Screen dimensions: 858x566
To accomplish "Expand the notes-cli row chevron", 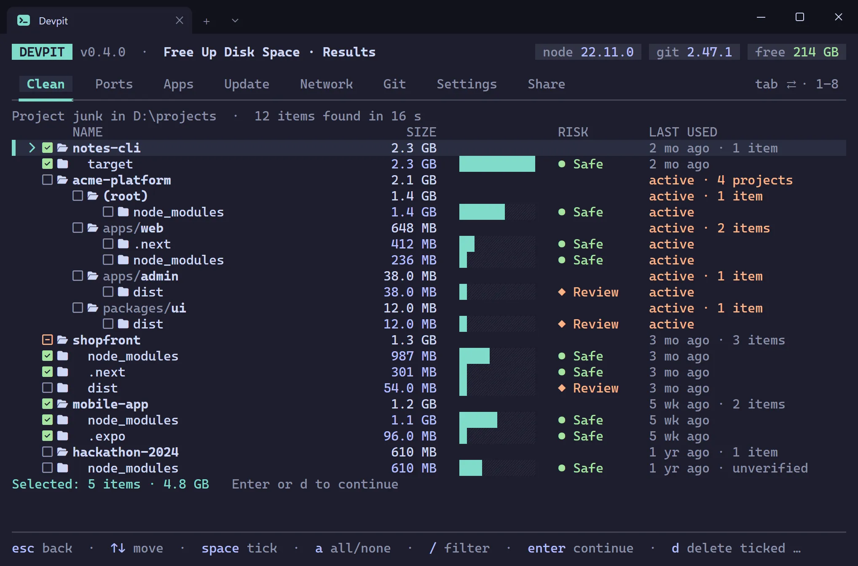I will 32,148.
